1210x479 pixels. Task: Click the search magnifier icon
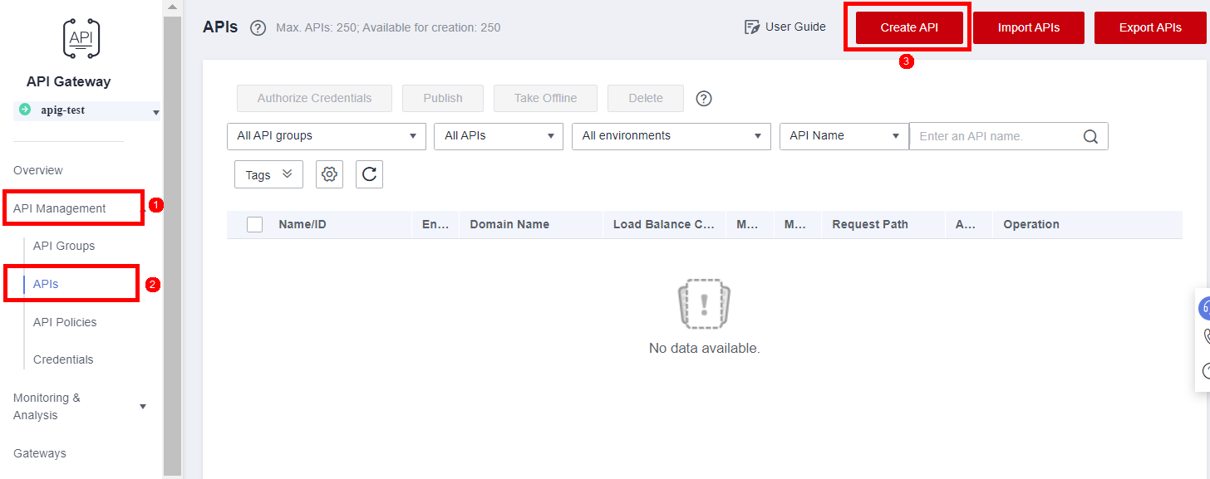pyautogui.click(x=1091, y=137)
